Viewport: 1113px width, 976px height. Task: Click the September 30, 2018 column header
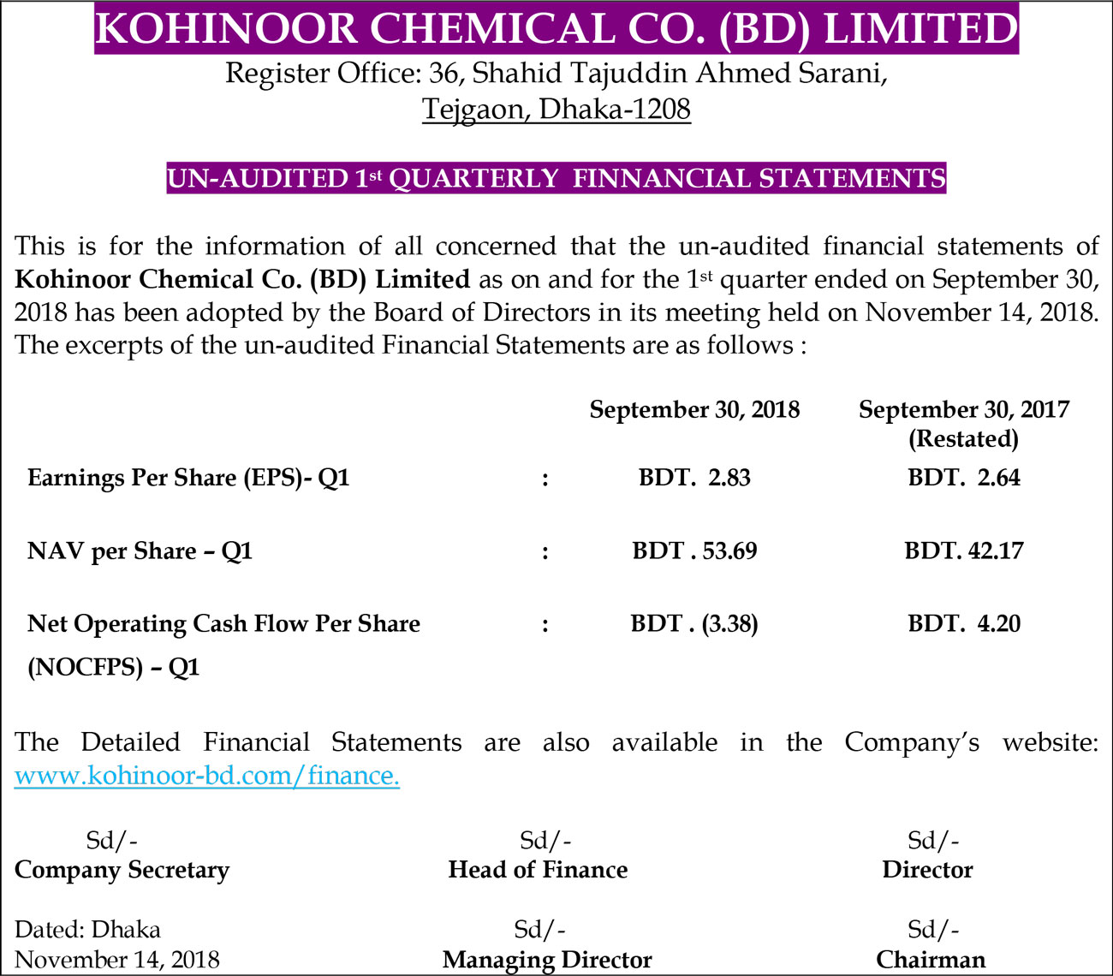tap(694, 410)
